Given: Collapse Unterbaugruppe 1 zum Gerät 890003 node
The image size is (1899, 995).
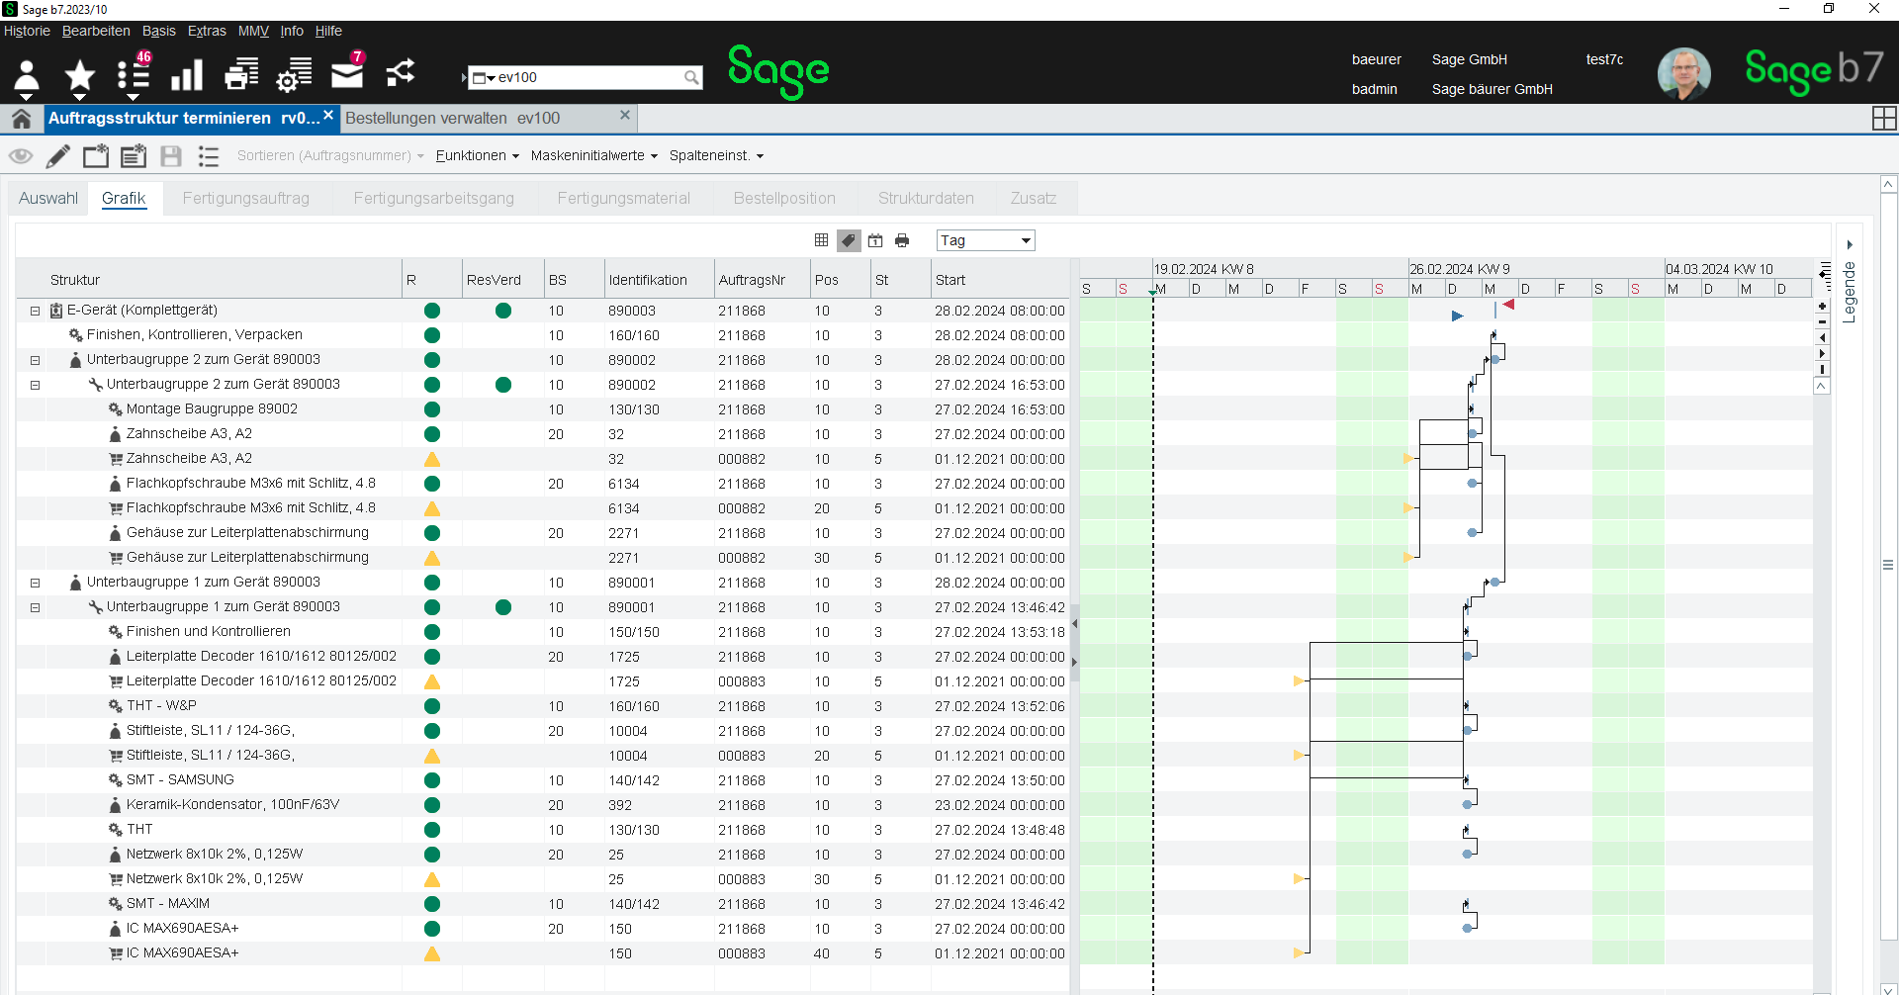Looking at the screenshot, I should [35, 583].
